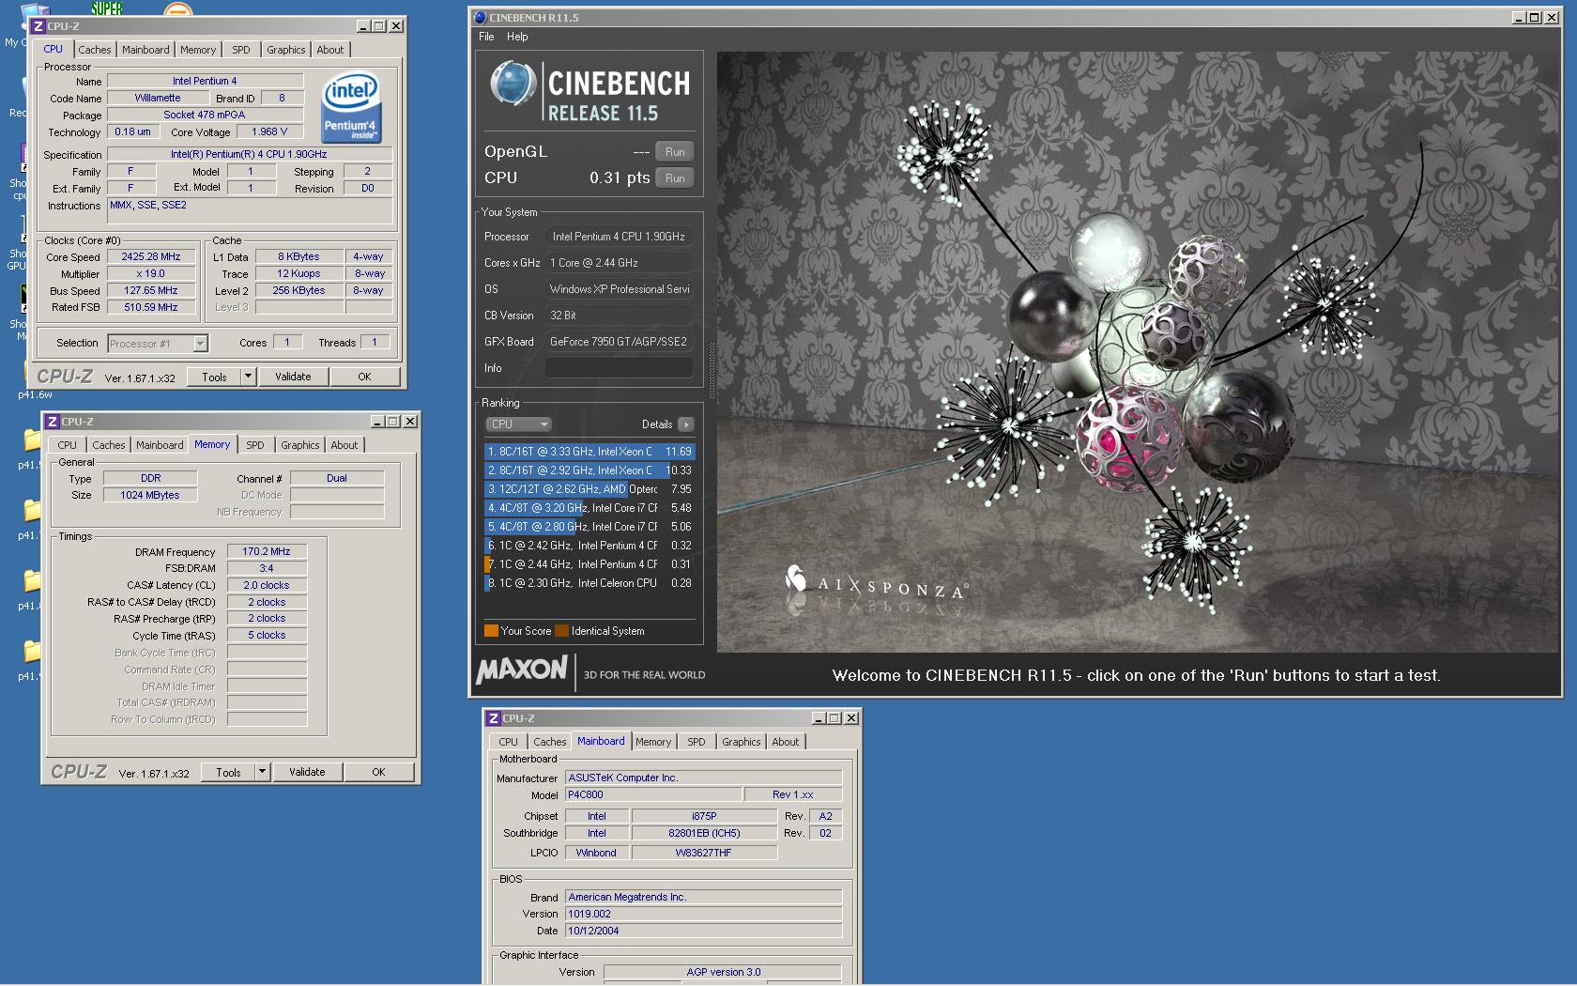Click the Cinebench render preview image
Image resolution: width=1577 pixels, height=986 pixels.
pyautogui.click(x=1137, y=352)
